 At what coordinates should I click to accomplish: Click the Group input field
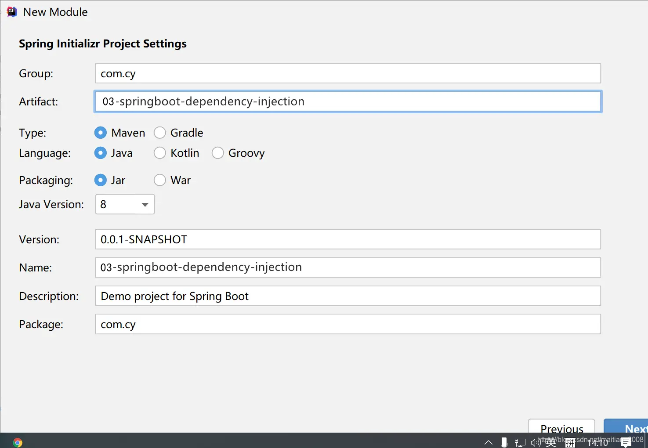coord(348,73)
